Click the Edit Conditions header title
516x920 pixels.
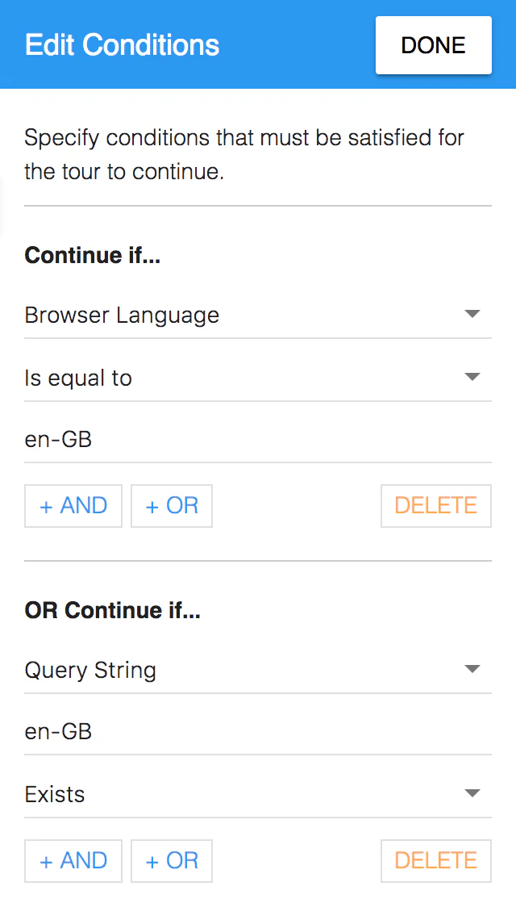click(x=123, y=45)
